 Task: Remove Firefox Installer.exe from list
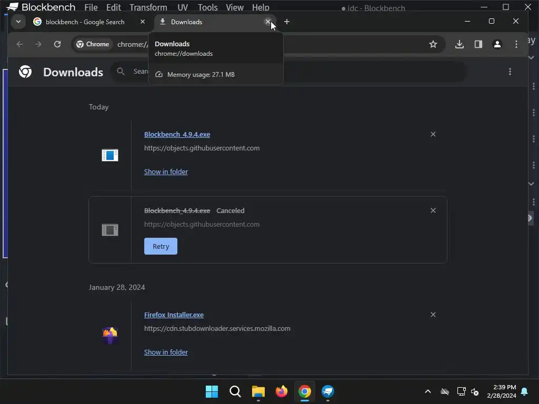click(x=433, y=315)
